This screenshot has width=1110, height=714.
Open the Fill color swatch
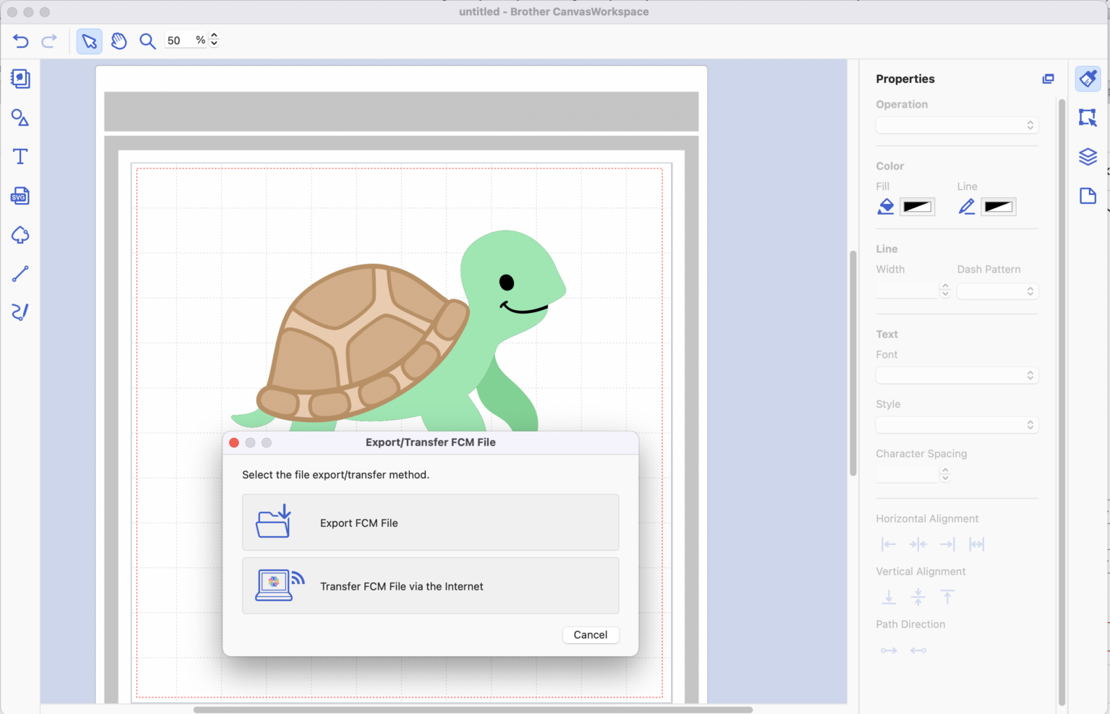pos(917,206)
